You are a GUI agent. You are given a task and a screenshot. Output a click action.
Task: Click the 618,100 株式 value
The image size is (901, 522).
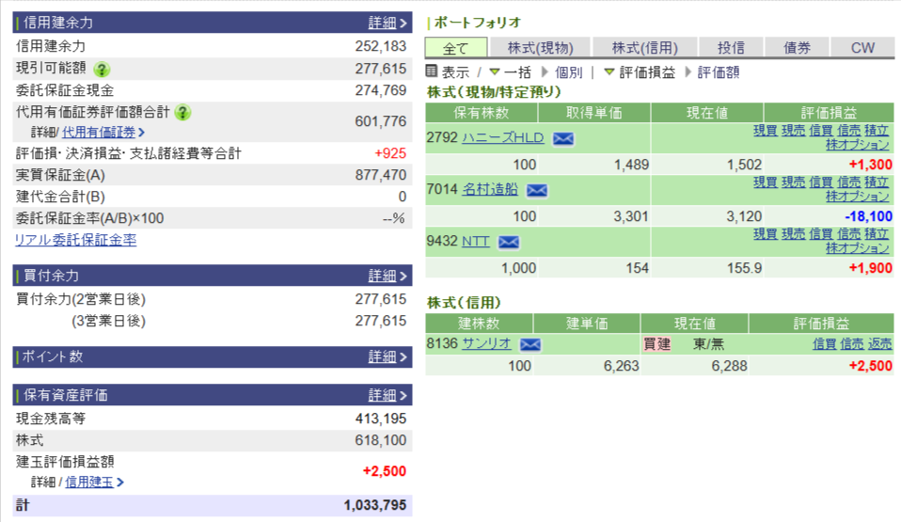[x=380, y=440]
